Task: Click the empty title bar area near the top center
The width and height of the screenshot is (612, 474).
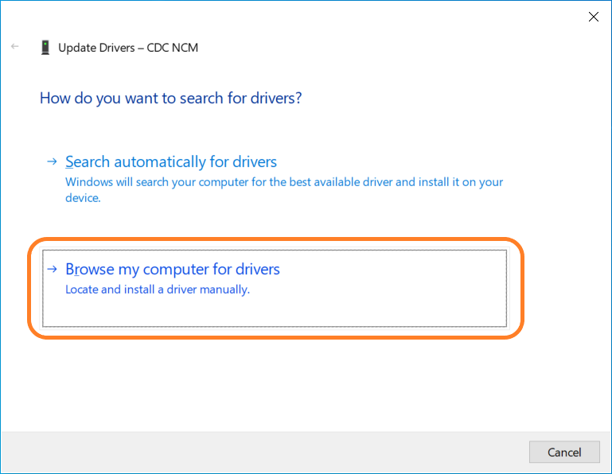Action: click(x=318, y=16)
